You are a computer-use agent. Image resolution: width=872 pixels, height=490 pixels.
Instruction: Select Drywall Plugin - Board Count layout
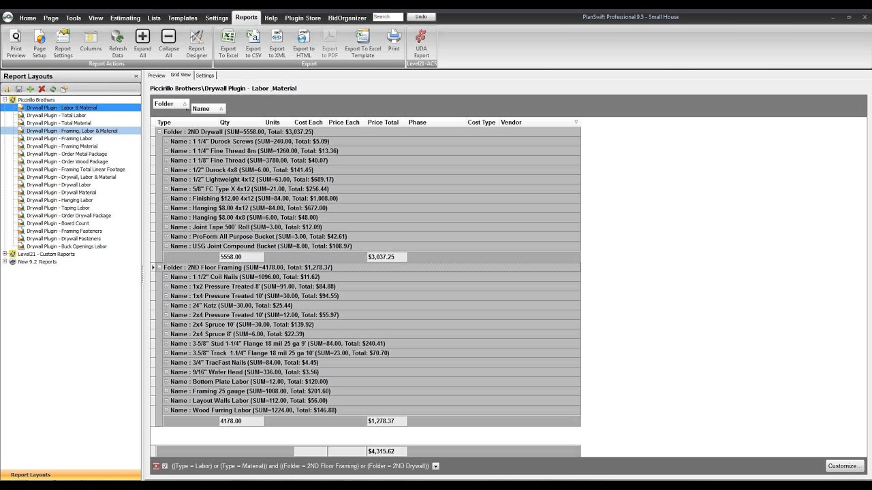click(x=58, y=223)
